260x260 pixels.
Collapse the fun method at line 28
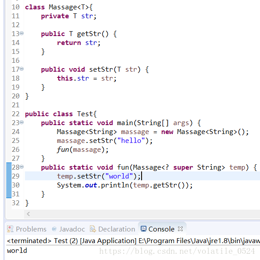tap(22, 167)
